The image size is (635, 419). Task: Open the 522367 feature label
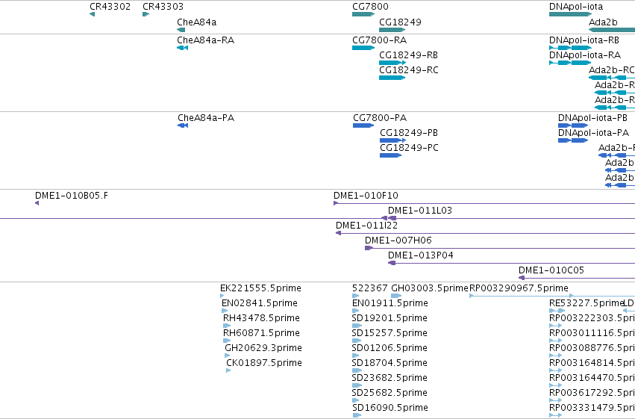[370, 288]
